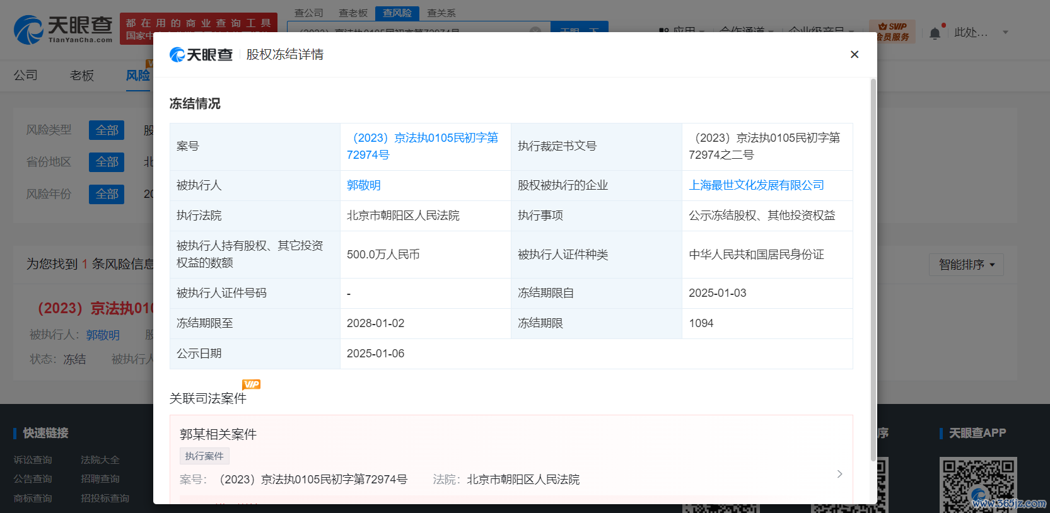The height and width of the screenshot is (513, 1050).
Task: Click the 2028-01-02 freeze end date
Action: pyautogui.click(x=375, y=323)
